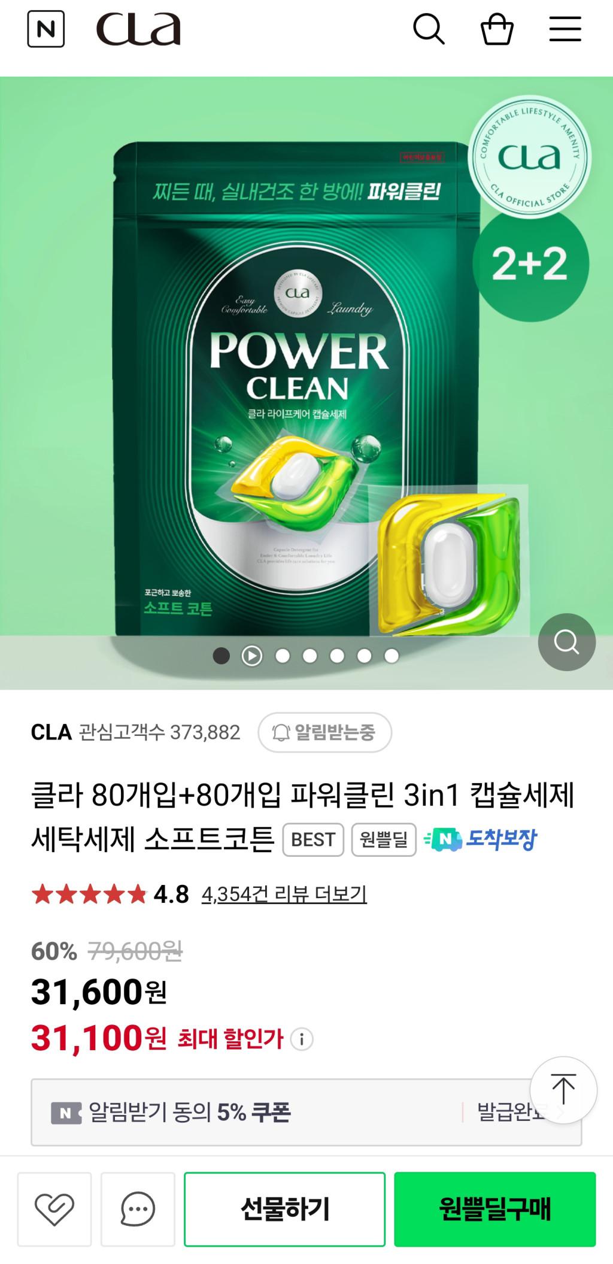Open the 5% 쿠폰 coupon banner
The width and height of the screenshot is (613, 1264).
306,1113
